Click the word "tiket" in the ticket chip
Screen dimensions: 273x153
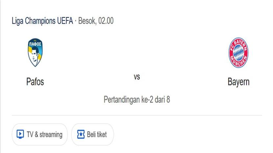pos(101,134)
